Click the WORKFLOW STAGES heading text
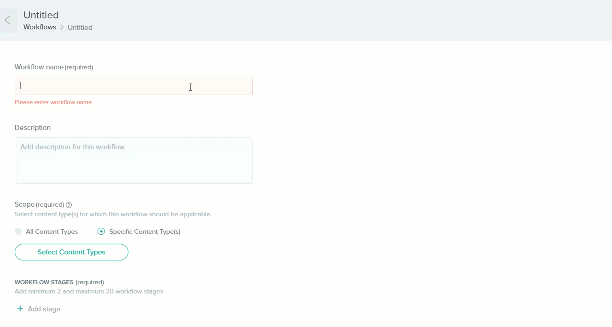 pos(44,282)
